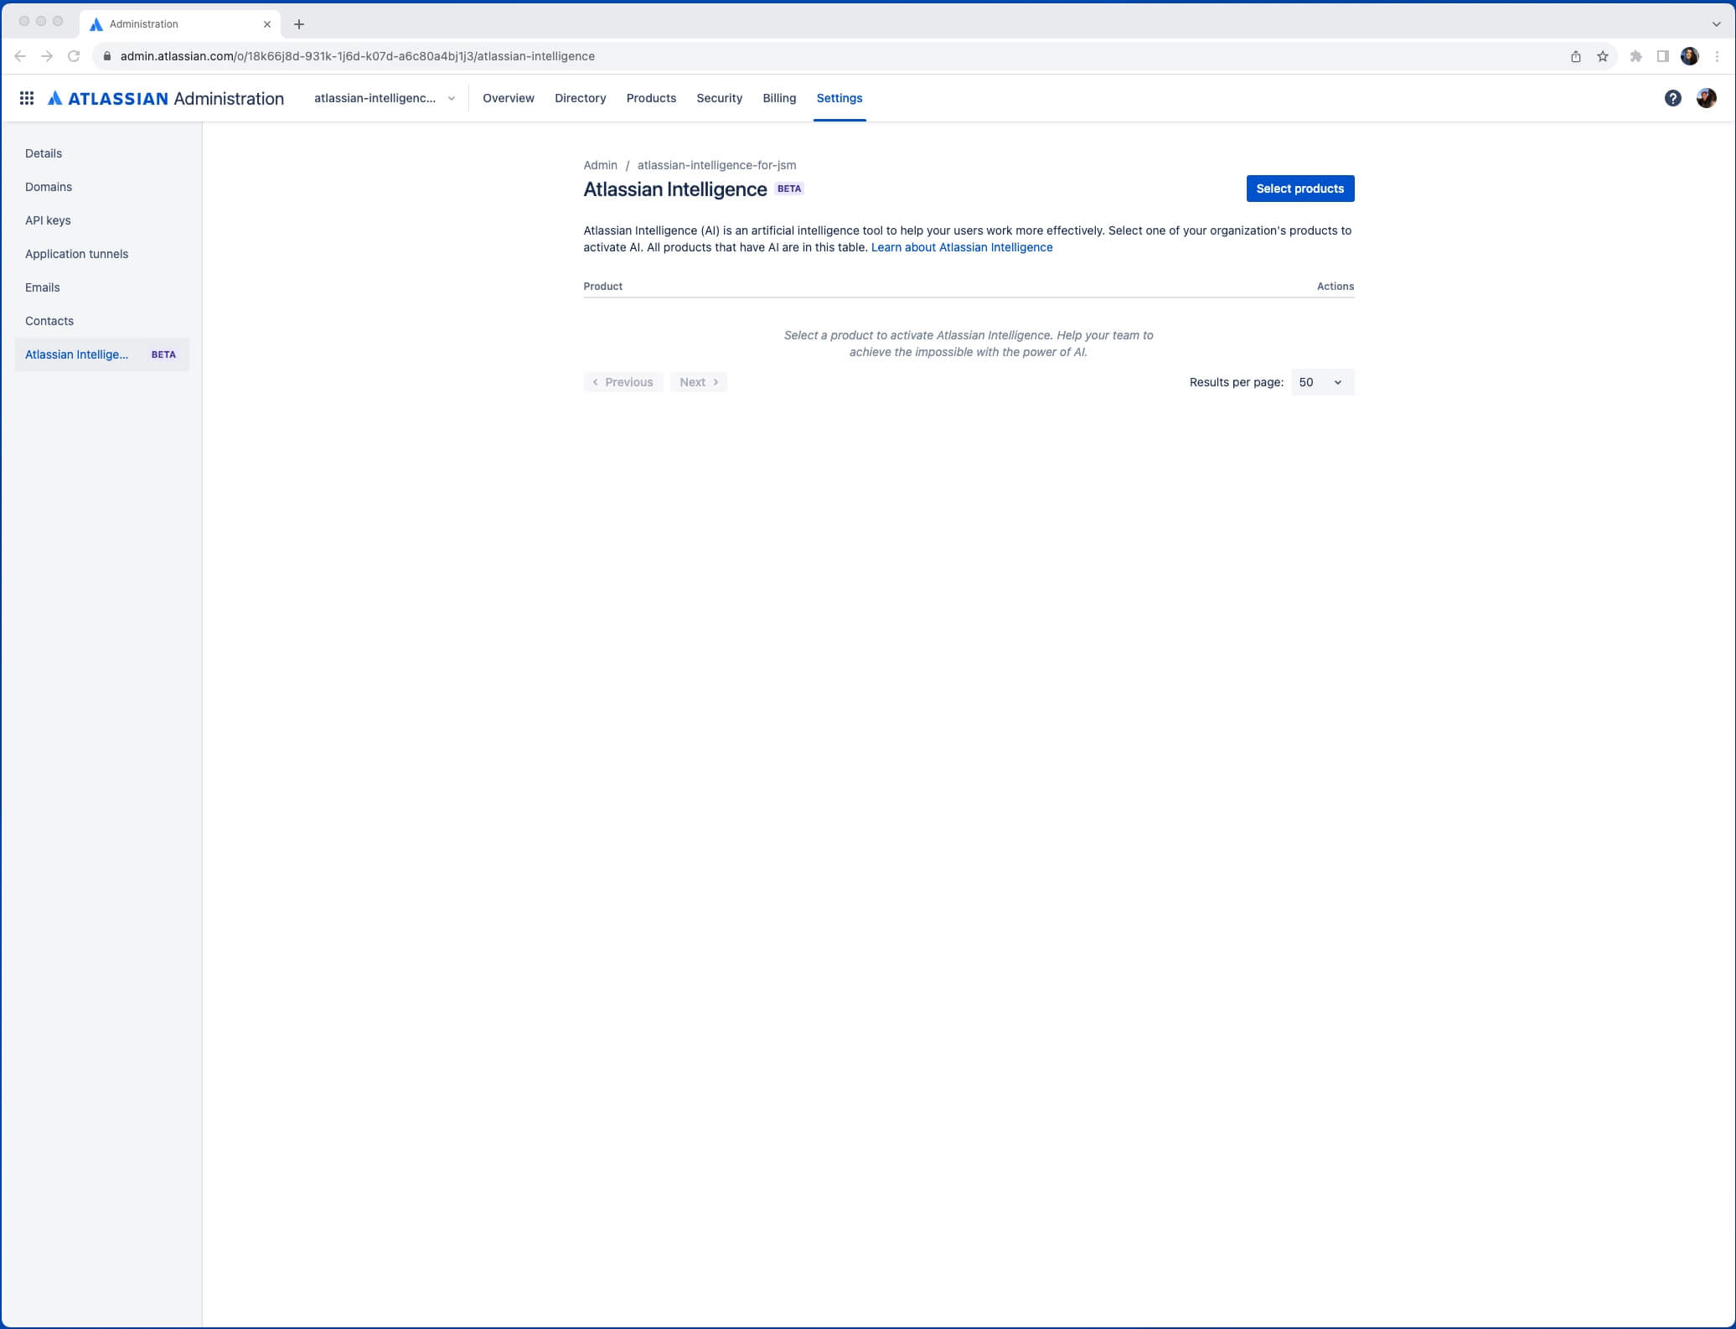Change the results per page dropdown

point(1322,382)
